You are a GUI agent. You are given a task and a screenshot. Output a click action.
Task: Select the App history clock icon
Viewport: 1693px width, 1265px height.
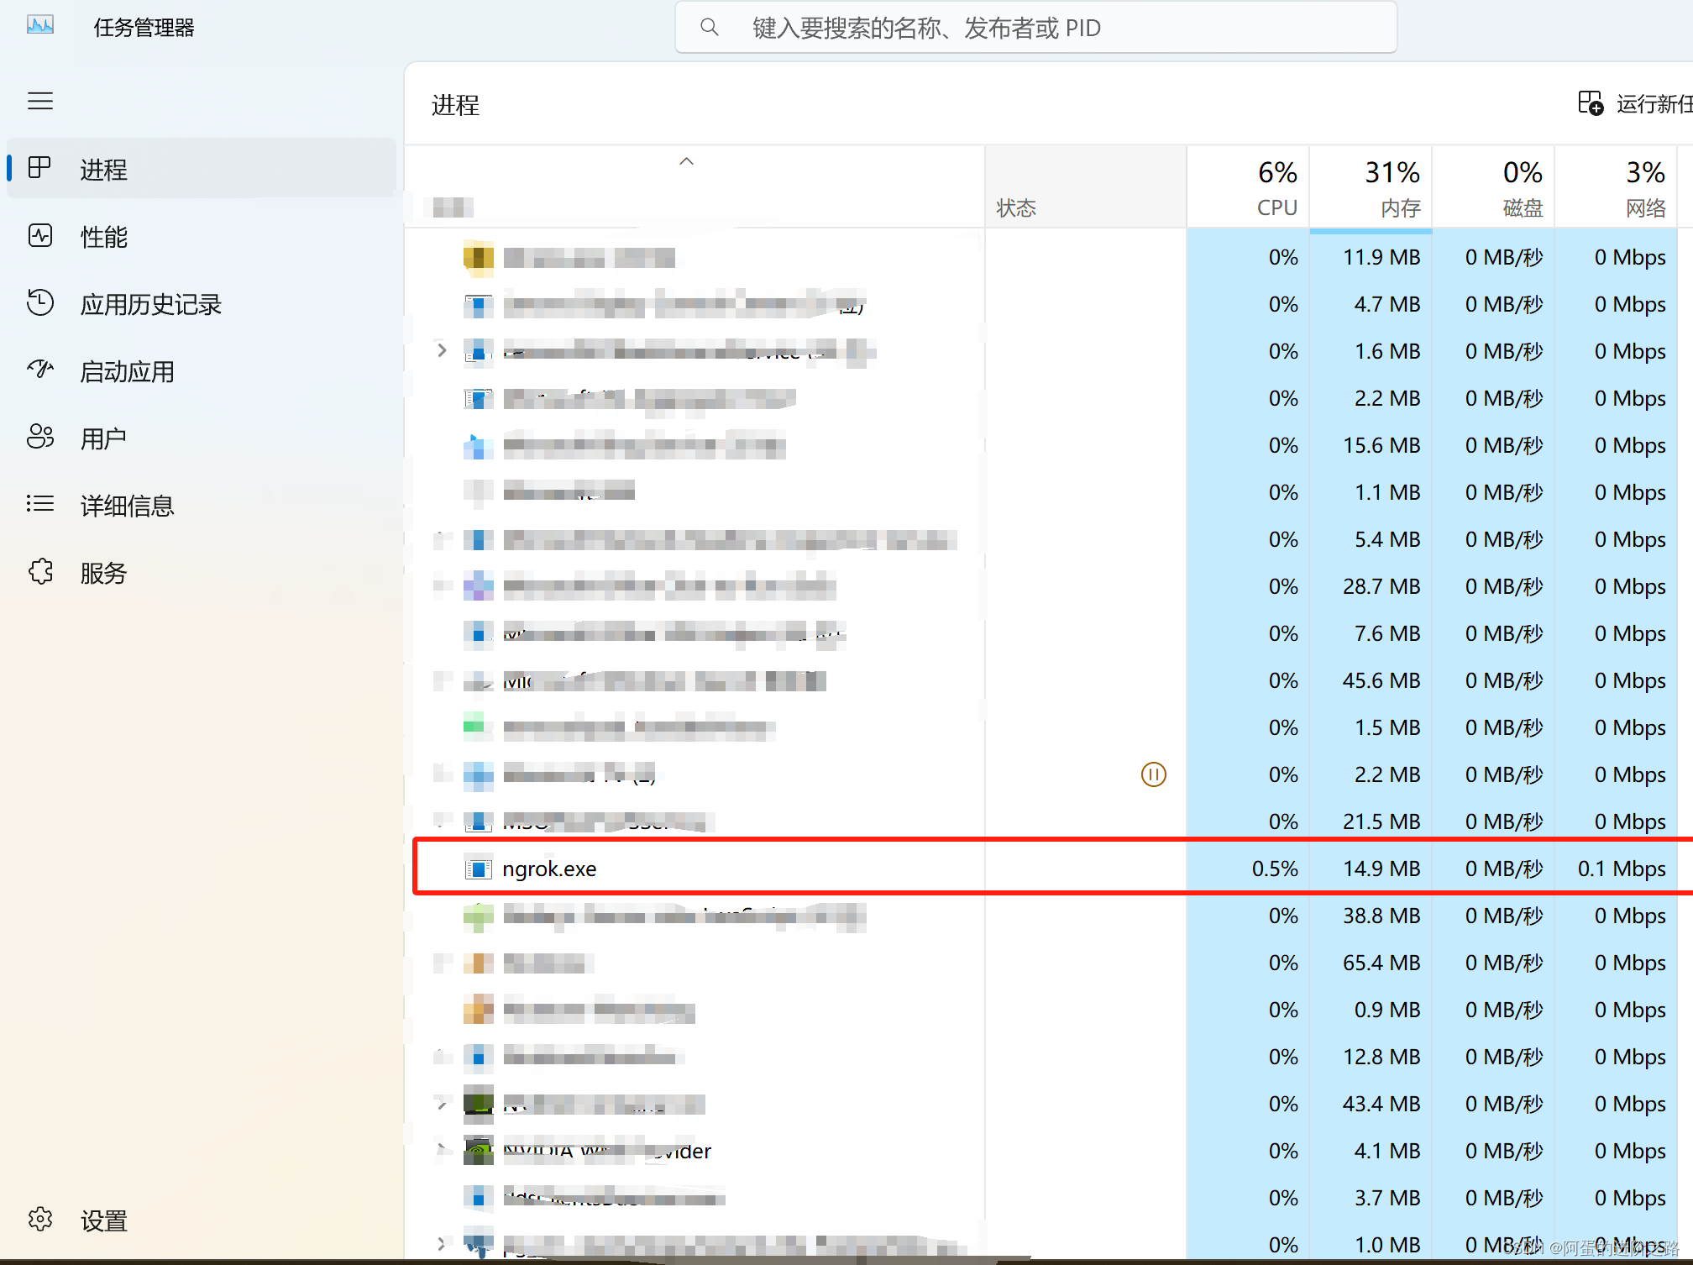[40, 303]
